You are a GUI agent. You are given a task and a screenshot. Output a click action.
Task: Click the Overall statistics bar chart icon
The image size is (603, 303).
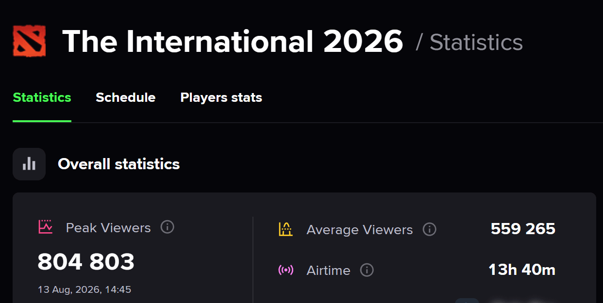pos(29,164)
